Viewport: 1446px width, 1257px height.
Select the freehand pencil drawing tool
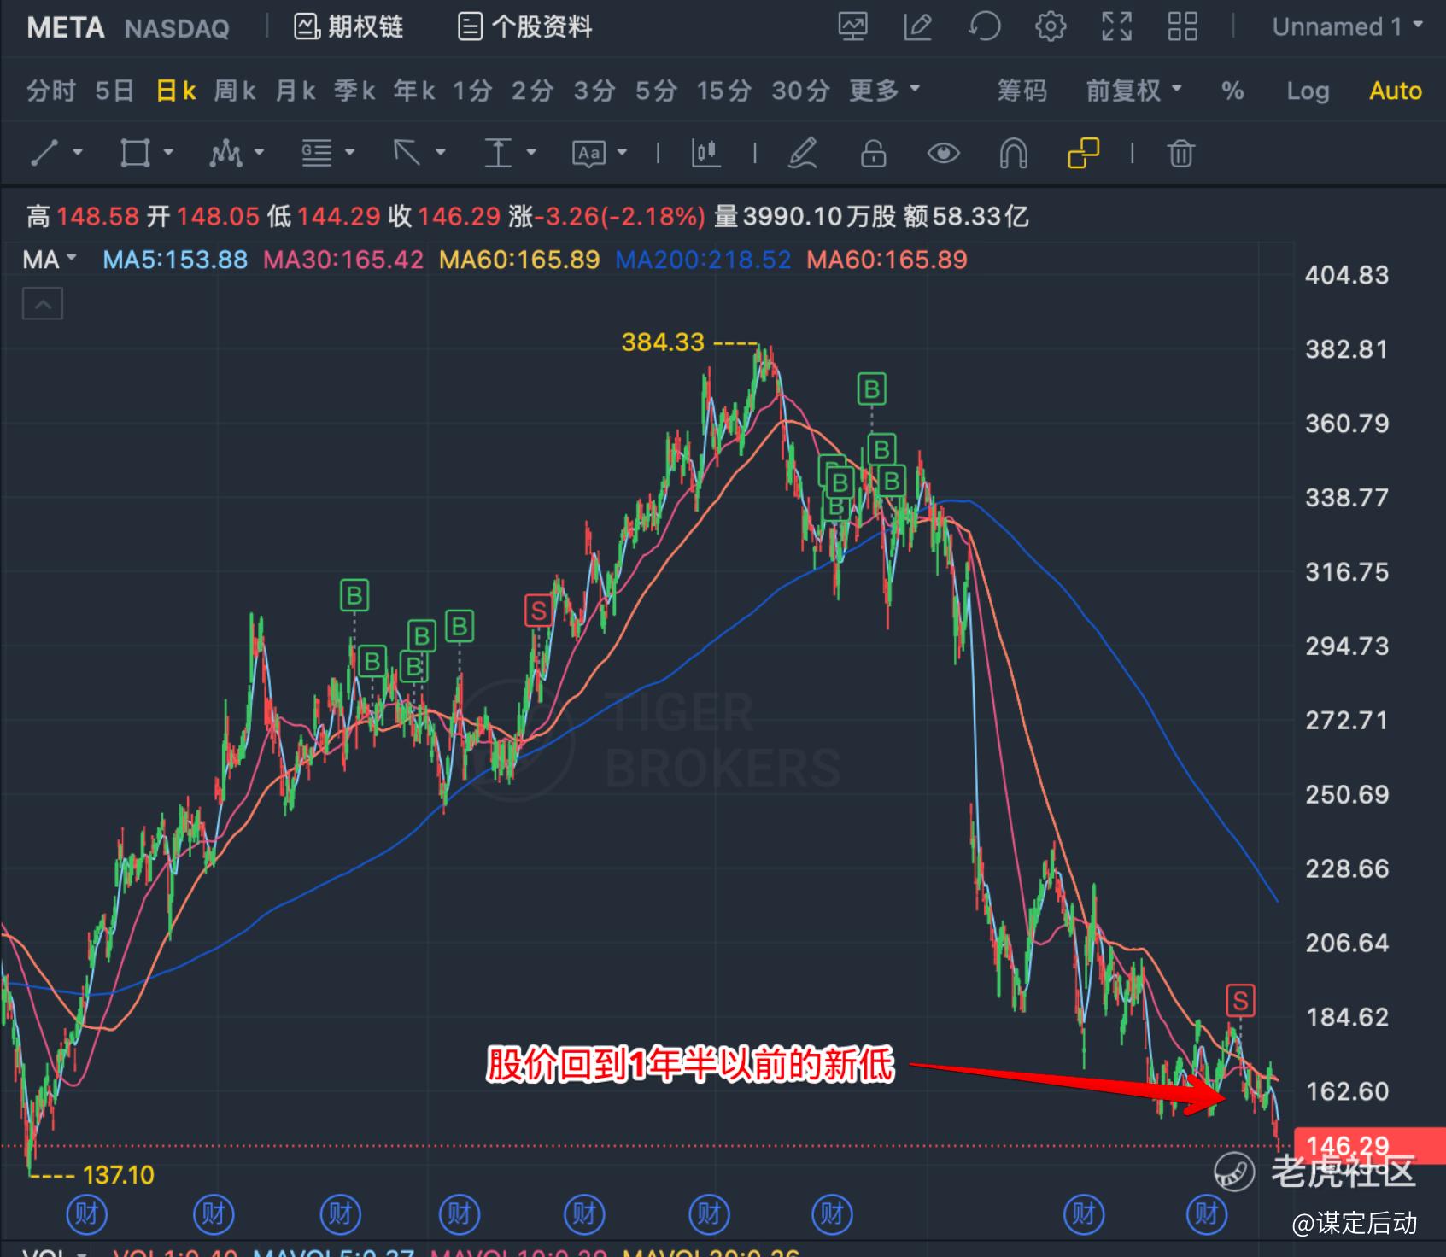[x=803, y=153]
